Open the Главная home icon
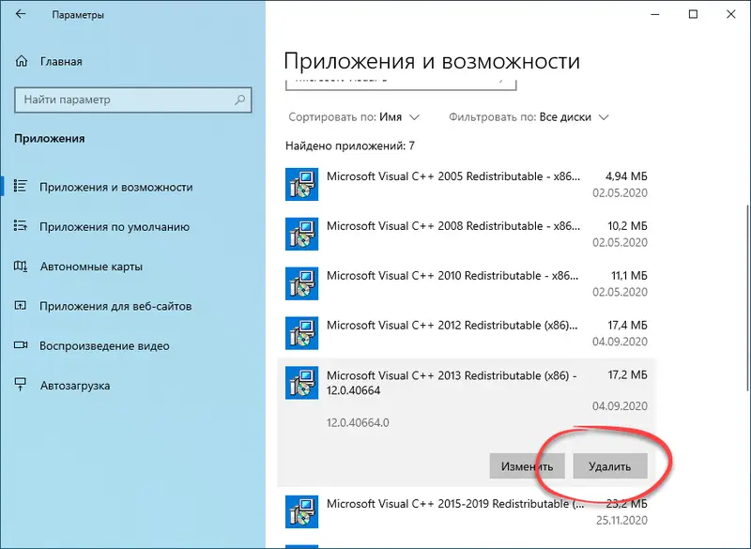751x549 pixels. tap(21, 61)
